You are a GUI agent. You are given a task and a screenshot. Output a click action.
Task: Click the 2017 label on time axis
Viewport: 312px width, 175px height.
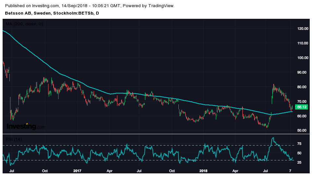pyautogui.click(x=77, y=171)
